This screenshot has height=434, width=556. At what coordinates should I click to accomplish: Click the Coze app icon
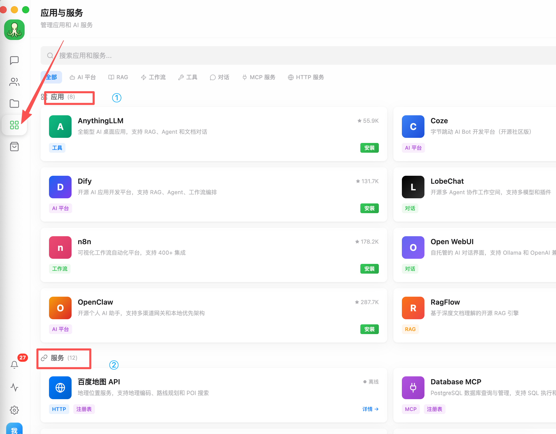(x=413, y=127)
